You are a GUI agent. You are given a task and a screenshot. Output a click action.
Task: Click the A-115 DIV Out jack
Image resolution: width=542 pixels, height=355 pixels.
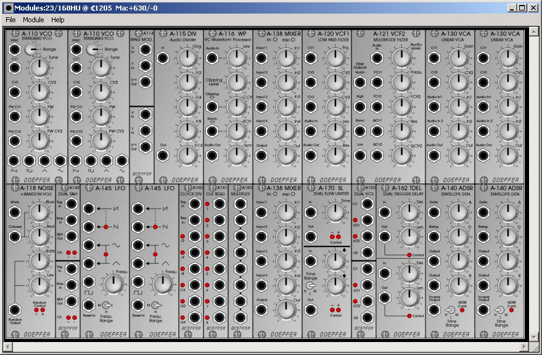click(x=163, y=156)
